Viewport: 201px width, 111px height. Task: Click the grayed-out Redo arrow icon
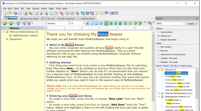[x=72, y=13]
